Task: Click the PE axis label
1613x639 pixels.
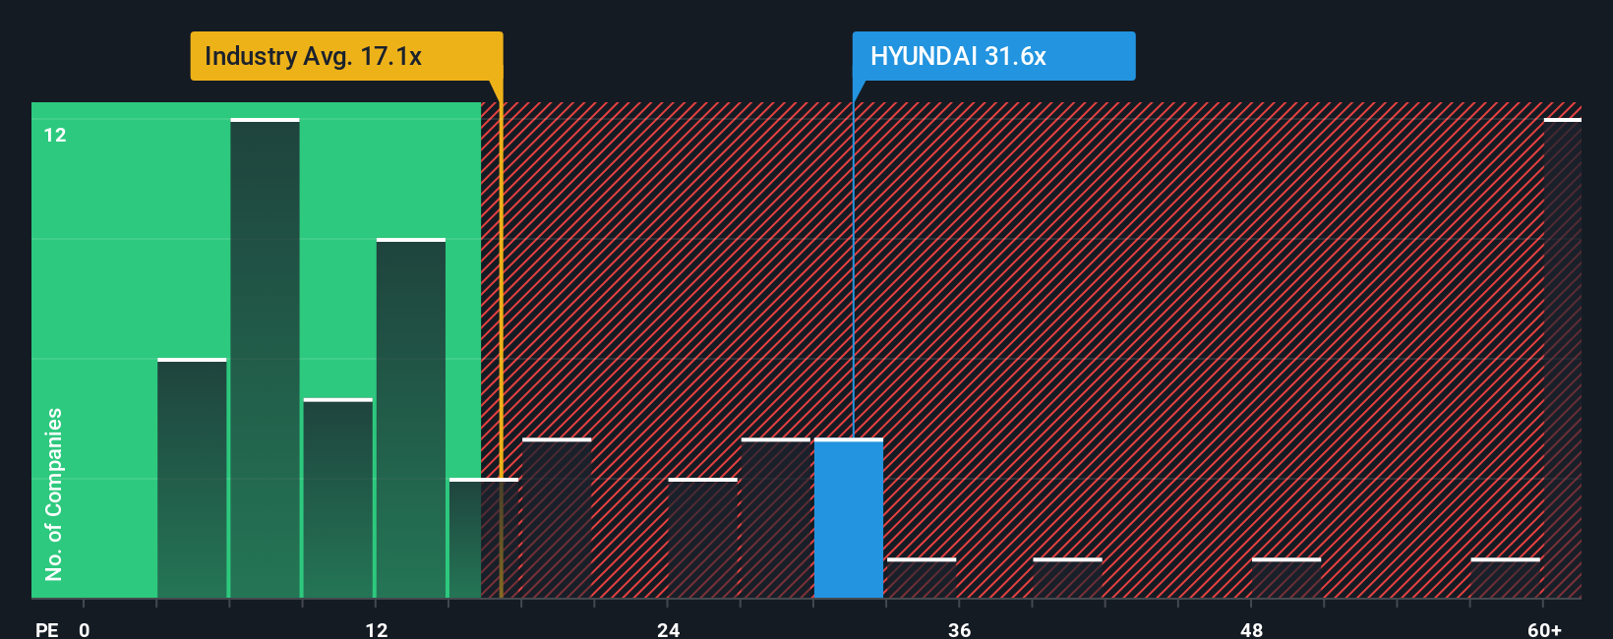Action: (x=46, y=629)
